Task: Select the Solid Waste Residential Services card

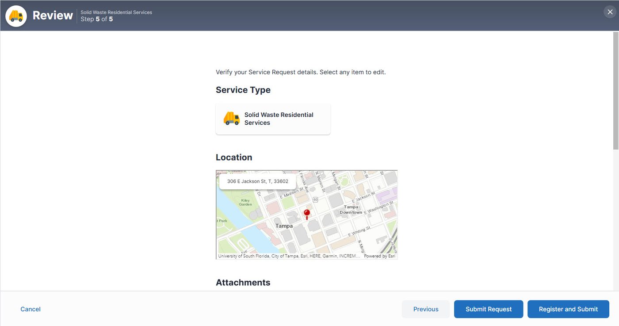Action: tap(273, 119)
